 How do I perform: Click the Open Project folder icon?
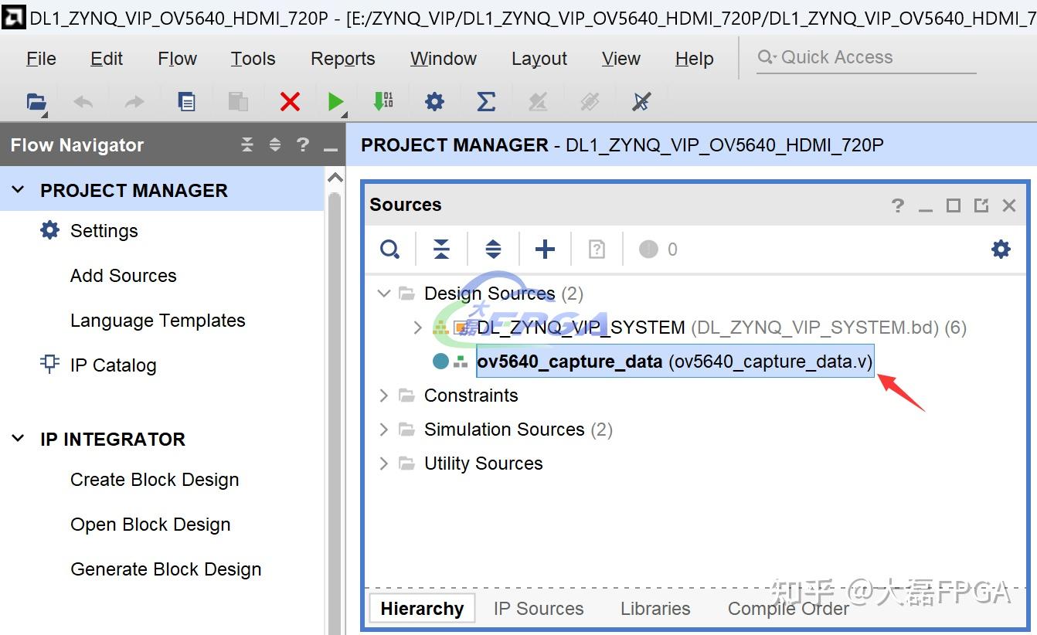[x=36, y=101]
